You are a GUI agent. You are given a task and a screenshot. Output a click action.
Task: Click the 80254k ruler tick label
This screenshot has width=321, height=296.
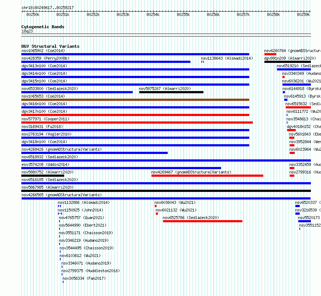[x=153, y=14]
